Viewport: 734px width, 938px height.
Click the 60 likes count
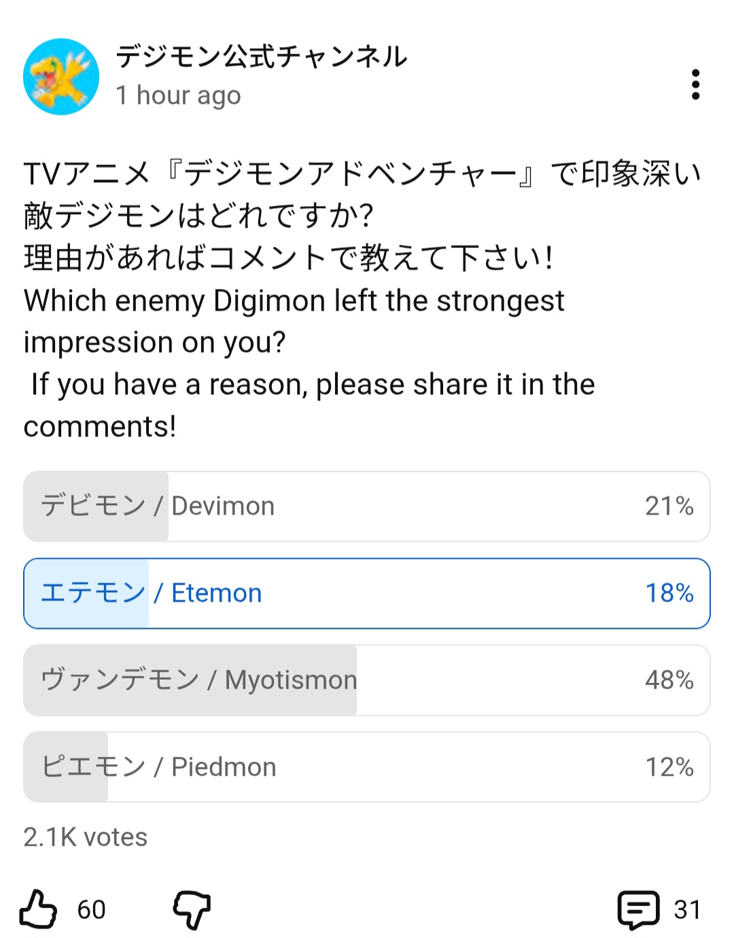91,909
